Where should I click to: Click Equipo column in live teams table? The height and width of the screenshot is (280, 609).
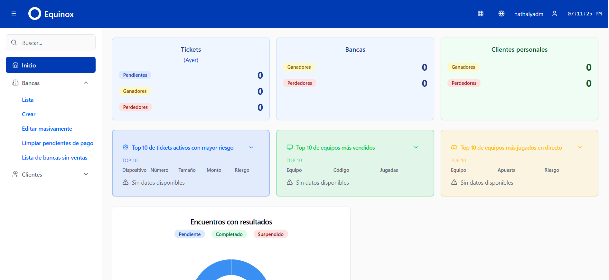pos(458,170)
